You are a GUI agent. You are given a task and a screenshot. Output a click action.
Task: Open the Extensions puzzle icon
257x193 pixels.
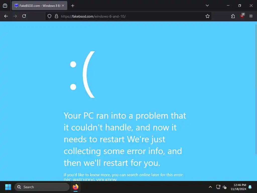coord(233,16)
